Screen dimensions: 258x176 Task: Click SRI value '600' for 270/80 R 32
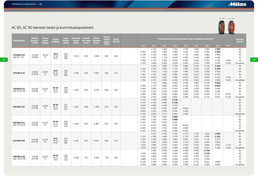[x=107, y=56]
